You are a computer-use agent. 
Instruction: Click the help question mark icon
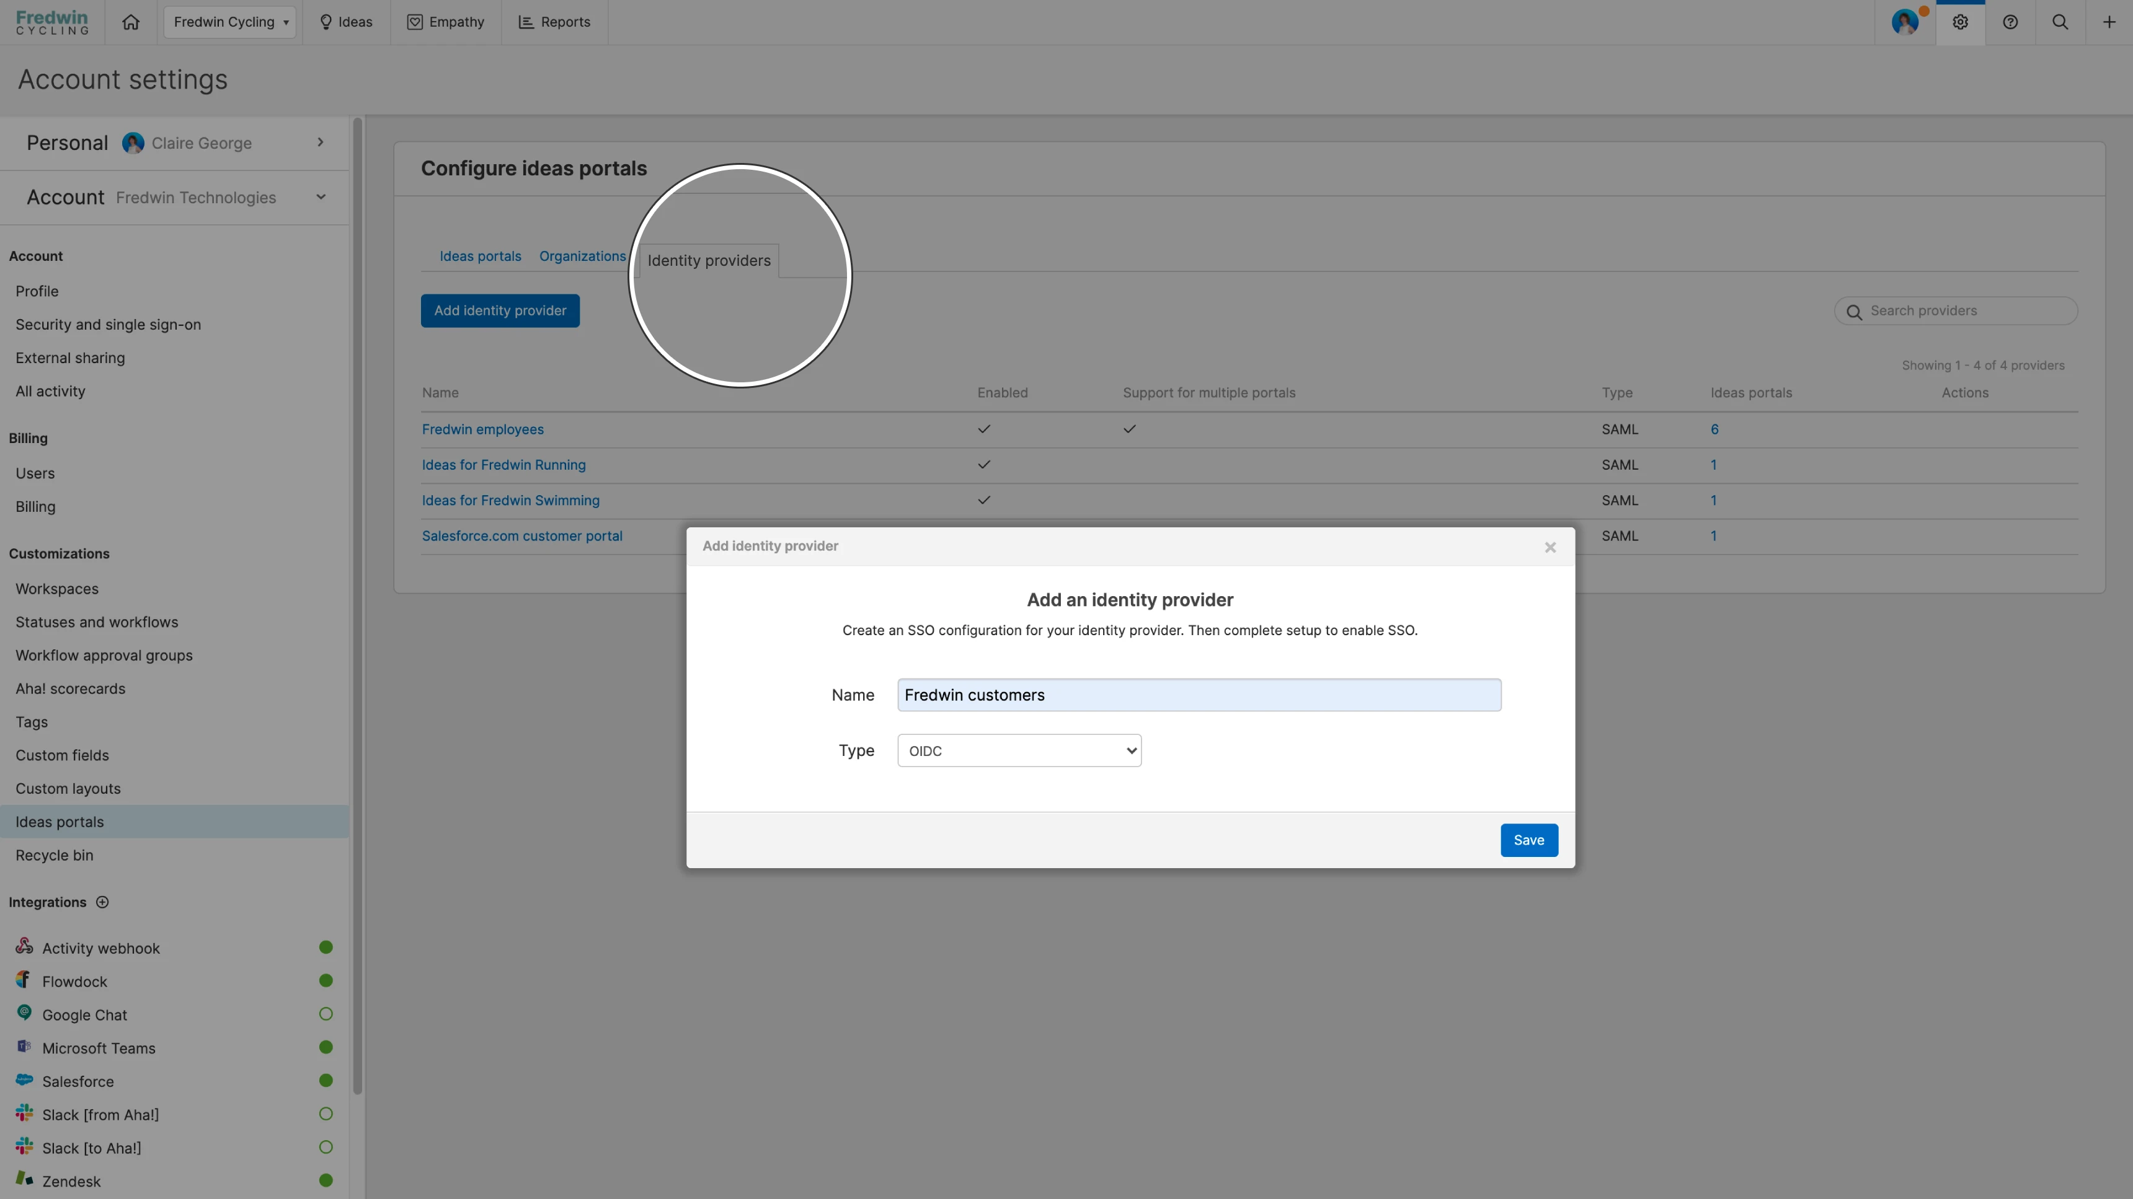click(2010, 22)
